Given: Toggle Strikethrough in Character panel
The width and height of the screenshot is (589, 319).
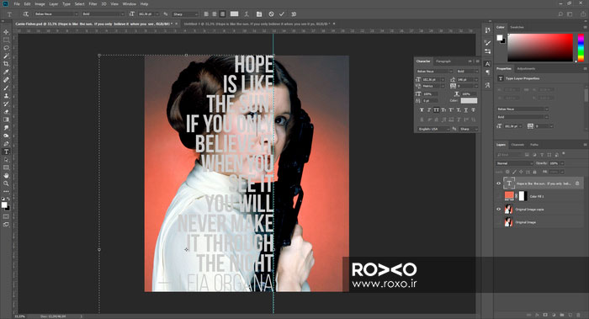Looking at the screenshot, I should 473,110.
